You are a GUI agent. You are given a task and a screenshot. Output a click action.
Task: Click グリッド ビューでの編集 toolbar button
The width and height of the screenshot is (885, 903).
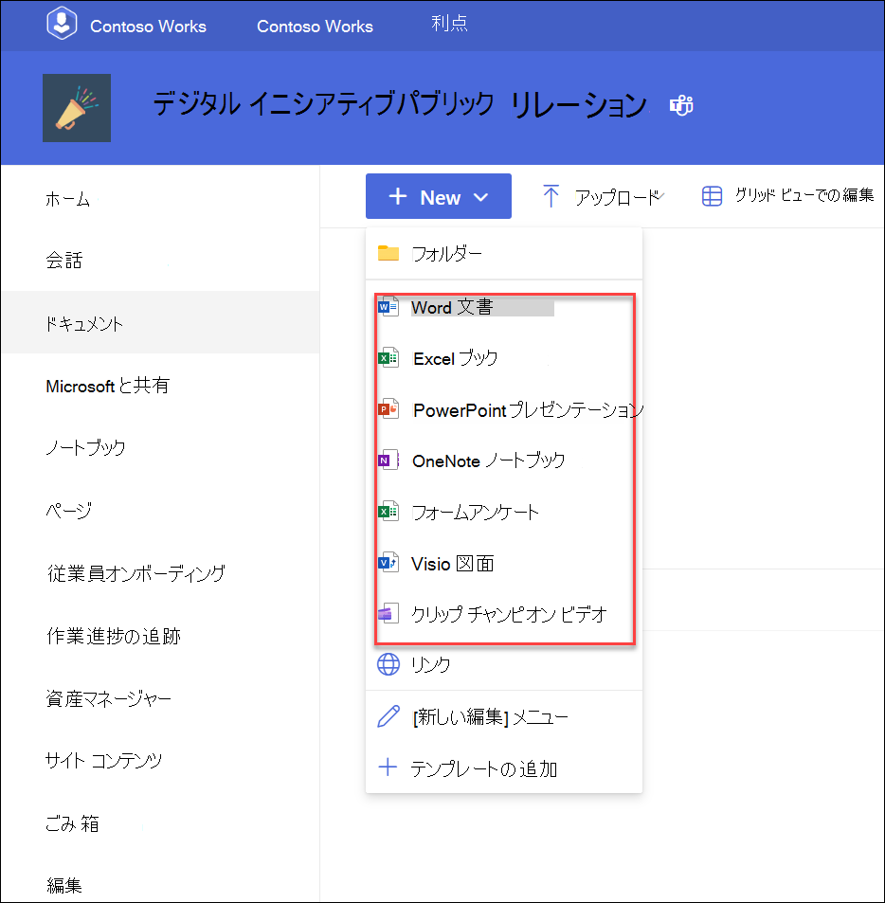787,196
